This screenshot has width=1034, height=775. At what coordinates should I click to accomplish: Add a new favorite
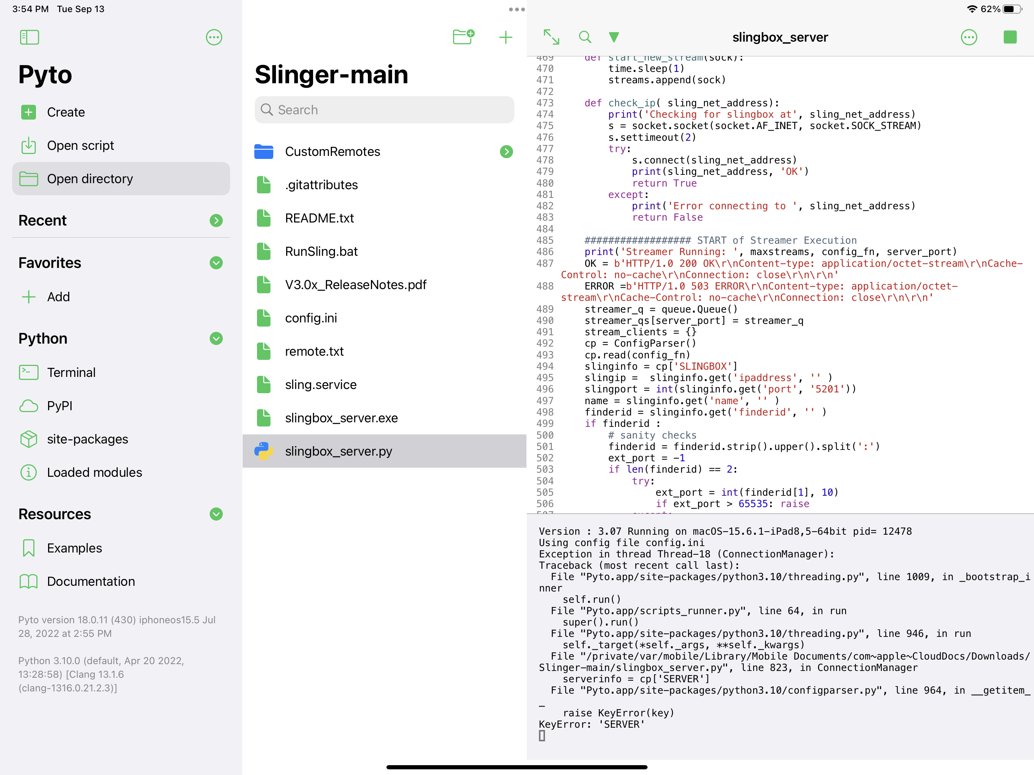coord(58,297)
